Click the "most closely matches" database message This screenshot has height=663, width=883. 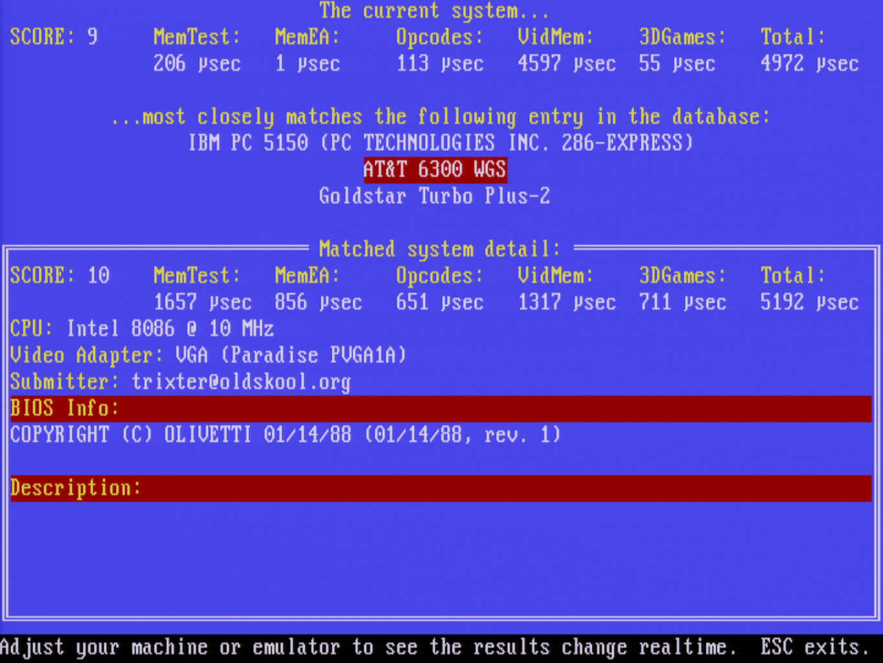(x=441, y=117)
